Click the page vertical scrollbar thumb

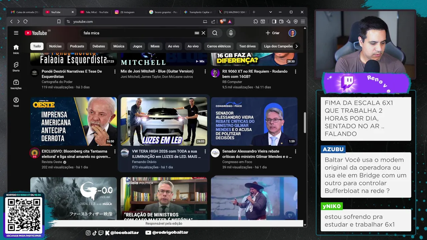point(304,123)
